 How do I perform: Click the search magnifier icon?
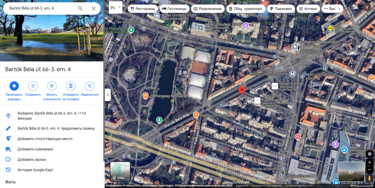tap(80, 8)
